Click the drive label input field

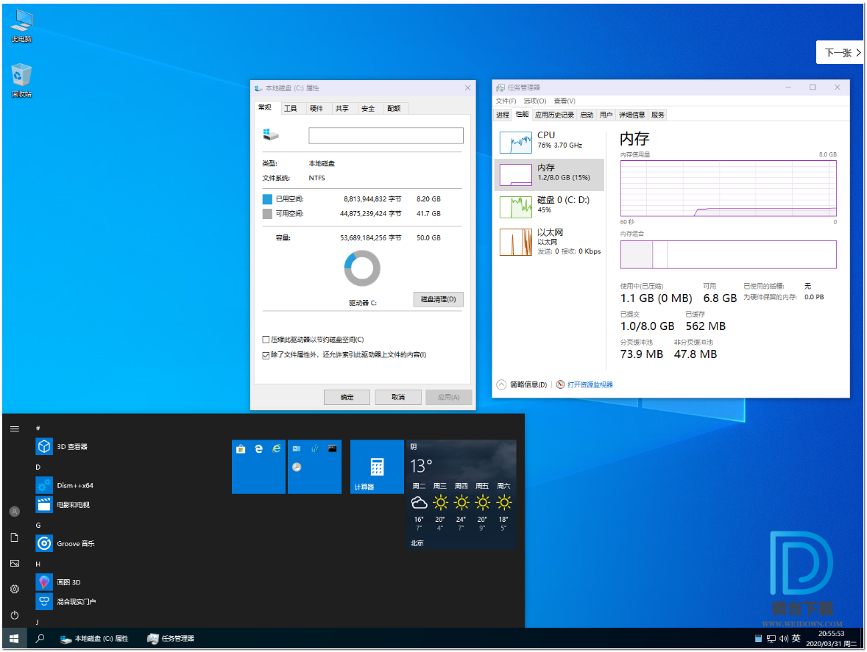[386, 135]
